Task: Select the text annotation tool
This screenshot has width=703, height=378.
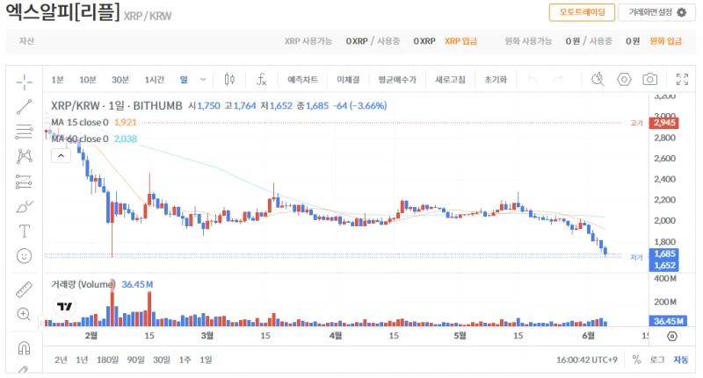Action: [x=25, y=232]
